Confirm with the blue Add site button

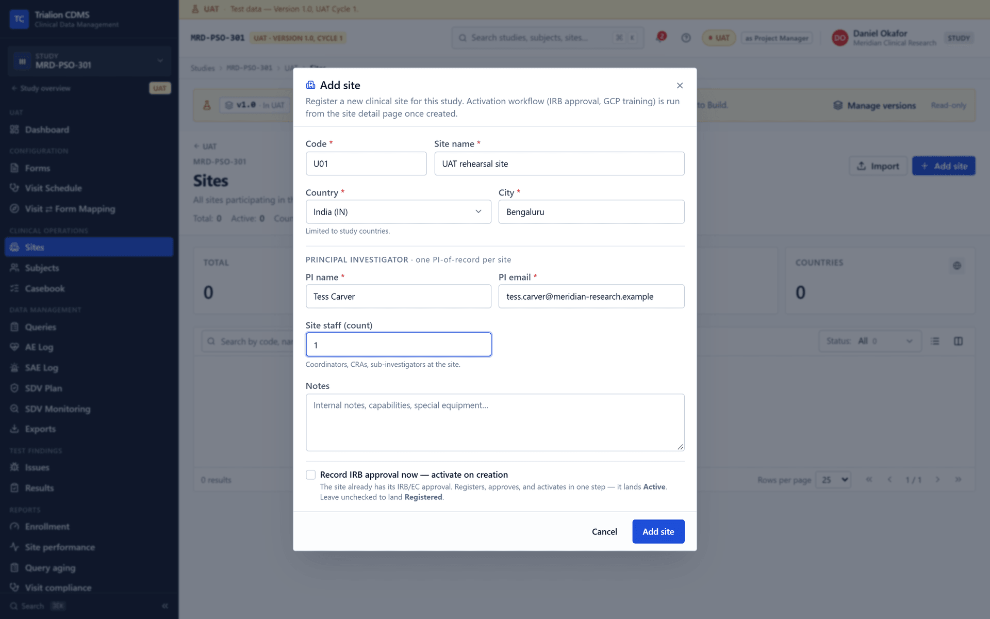pos(658,531)
